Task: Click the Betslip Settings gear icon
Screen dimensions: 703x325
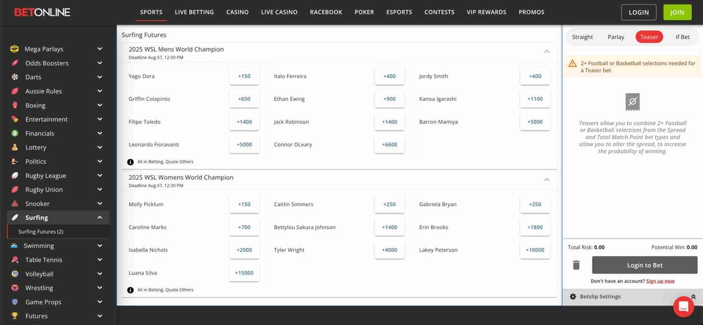Action: coord(573,297)
